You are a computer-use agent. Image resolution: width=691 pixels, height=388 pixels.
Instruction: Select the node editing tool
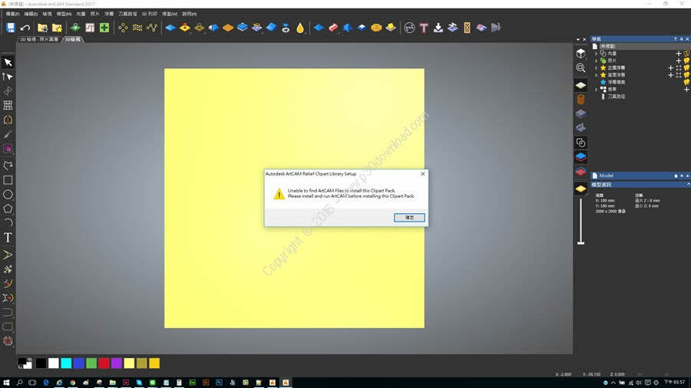pyautogui.click(x=8, y=77)
